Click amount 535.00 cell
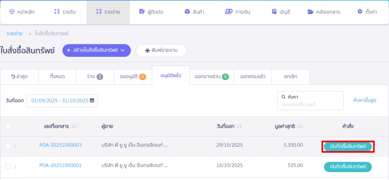Screen dimensions: 389x180 click(x=296, y=165)
